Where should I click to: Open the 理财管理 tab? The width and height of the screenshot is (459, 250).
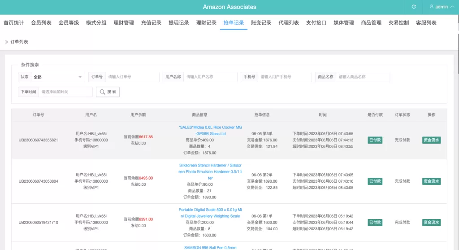pos(124,22)
